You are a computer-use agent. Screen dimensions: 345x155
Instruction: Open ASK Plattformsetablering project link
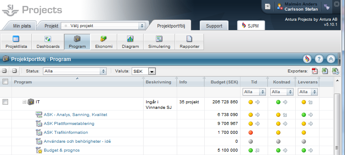(x=69, y=123)
